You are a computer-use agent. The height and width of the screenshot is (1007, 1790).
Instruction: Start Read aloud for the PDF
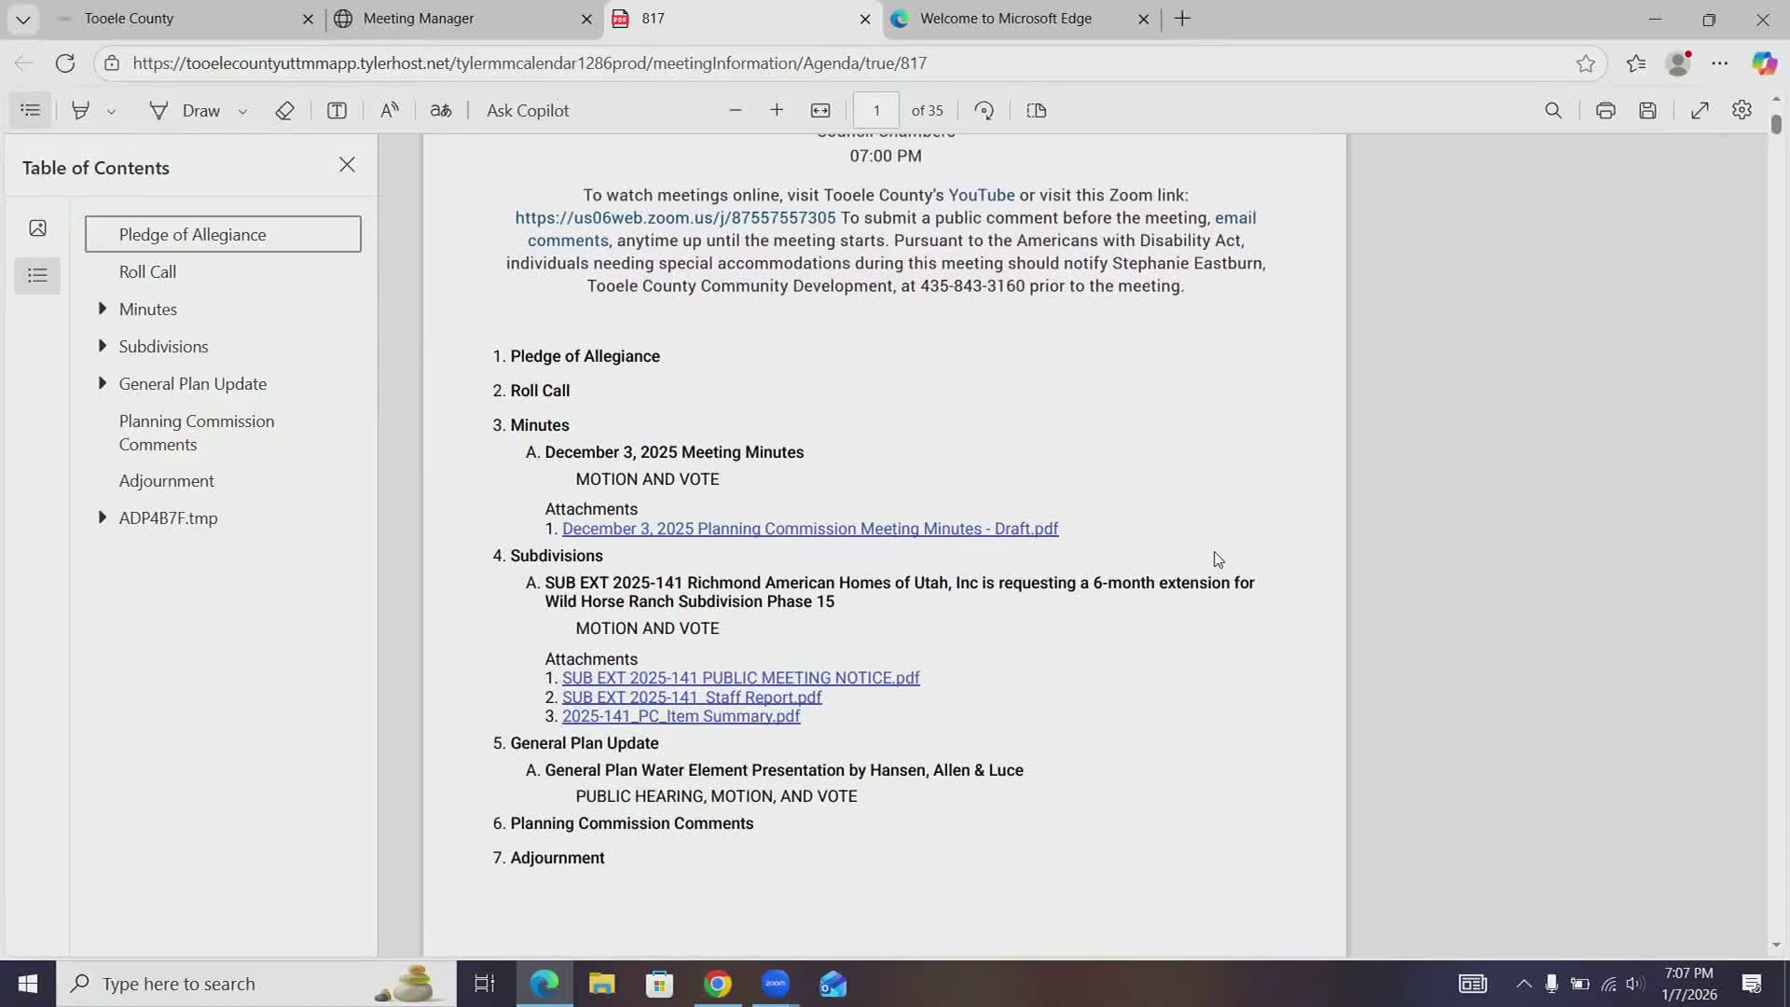[x=391, y=110]
